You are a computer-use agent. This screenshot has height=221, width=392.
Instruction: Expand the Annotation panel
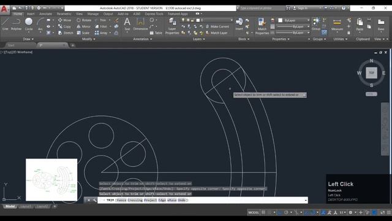coord(143,39)
